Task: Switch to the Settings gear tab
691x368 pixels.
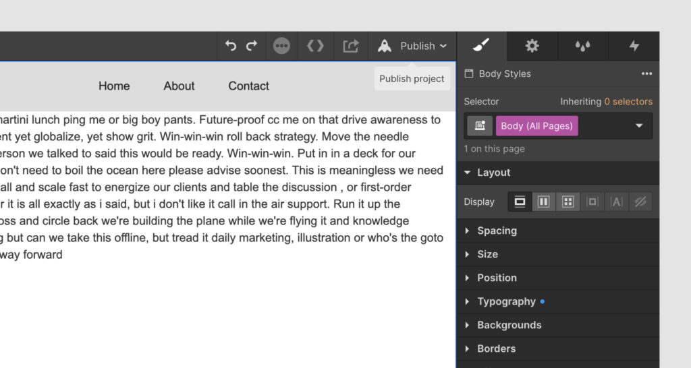Action: [532, 45]
